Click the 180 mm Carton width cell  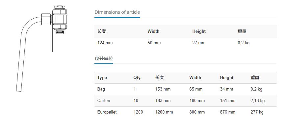click(x=197, y=100)
